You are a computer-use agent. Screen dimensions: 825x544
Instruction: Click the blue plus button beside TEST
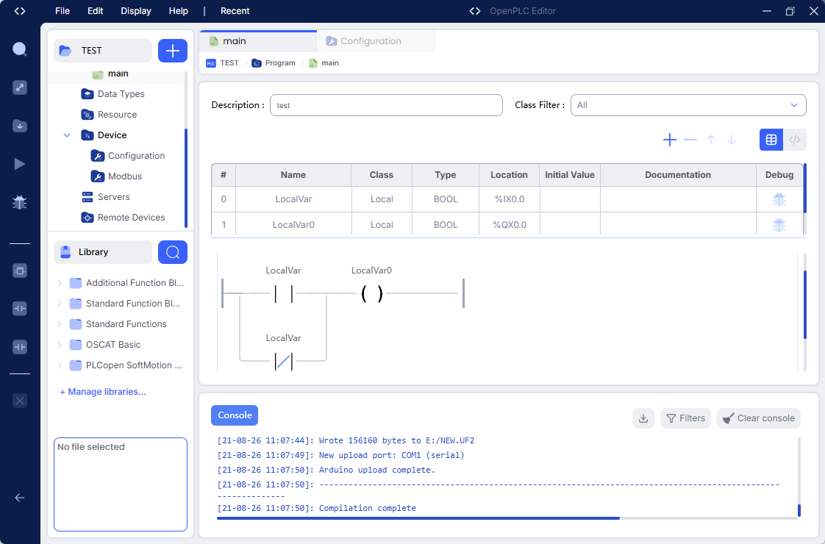(x=173, y=51)
